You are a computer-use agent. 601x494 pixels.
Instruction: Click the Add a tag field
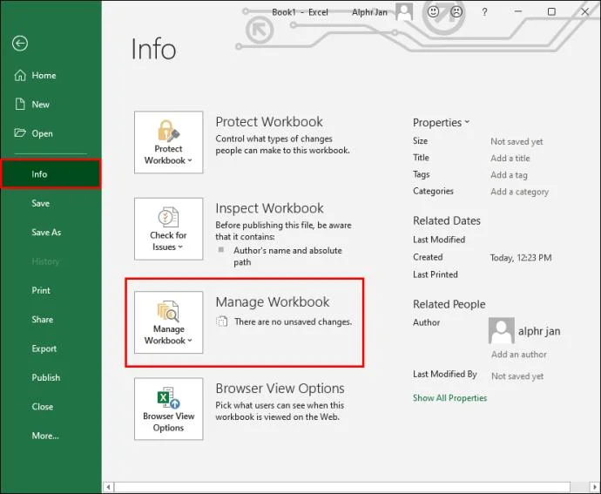pos(509,175)
